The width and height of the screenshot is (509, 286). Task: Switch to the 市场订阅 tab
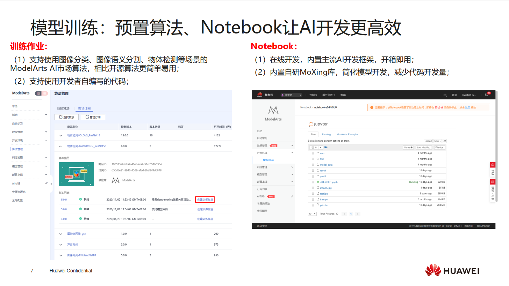tap(84, 108)
